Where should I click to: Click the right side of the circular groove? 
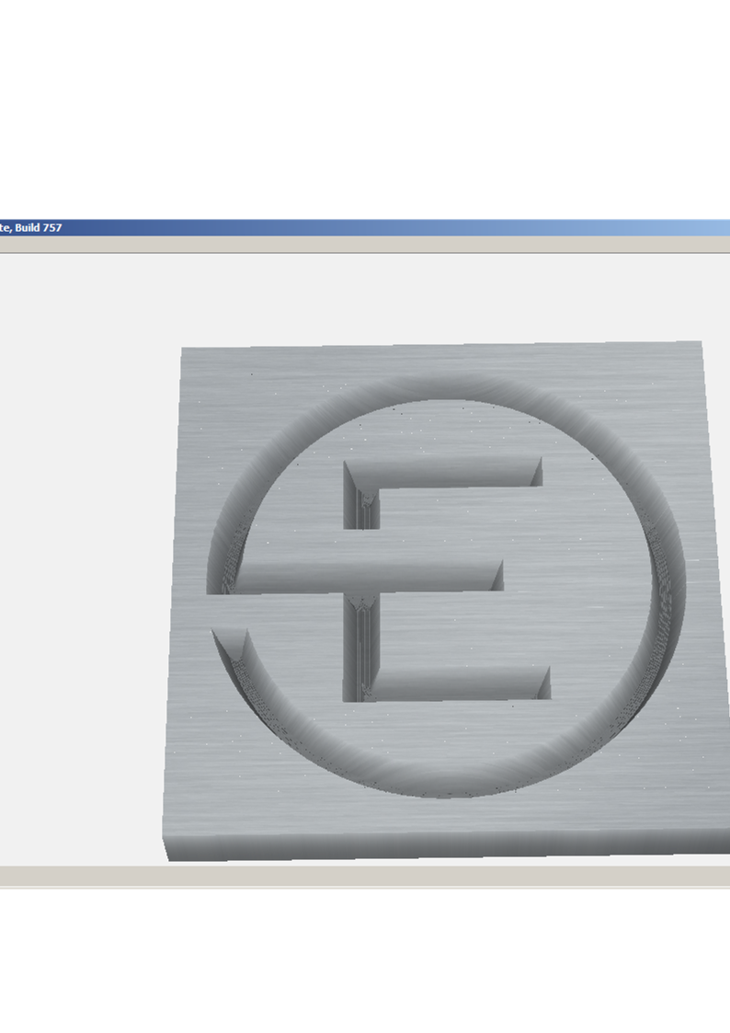[x=669, y=589]
